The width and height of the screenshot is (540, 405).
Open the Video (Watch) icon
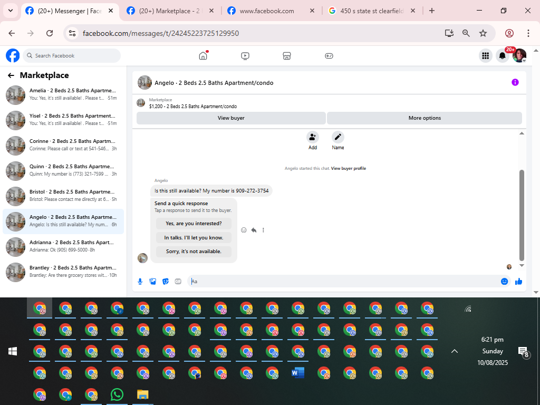(x=245, y=56)
